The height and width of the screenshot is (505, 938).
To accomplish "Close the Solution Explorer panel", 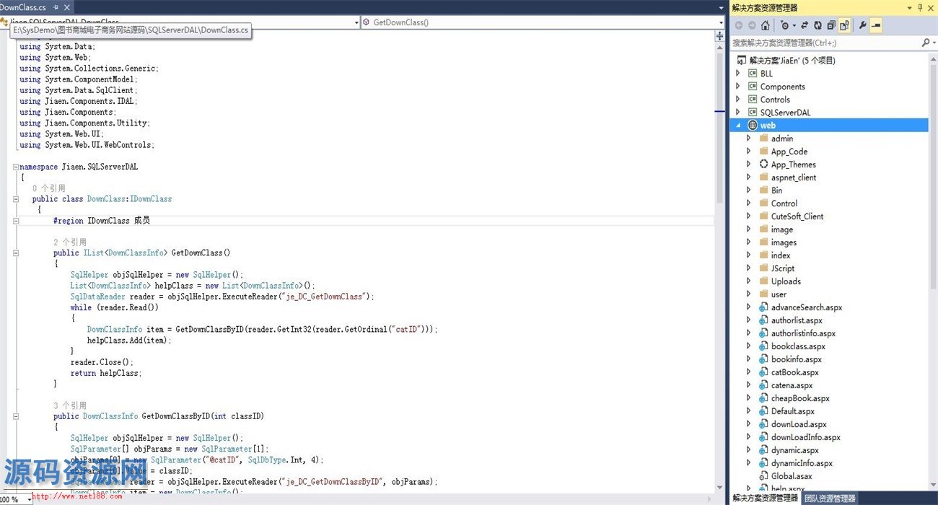I will tap(931, 7).
